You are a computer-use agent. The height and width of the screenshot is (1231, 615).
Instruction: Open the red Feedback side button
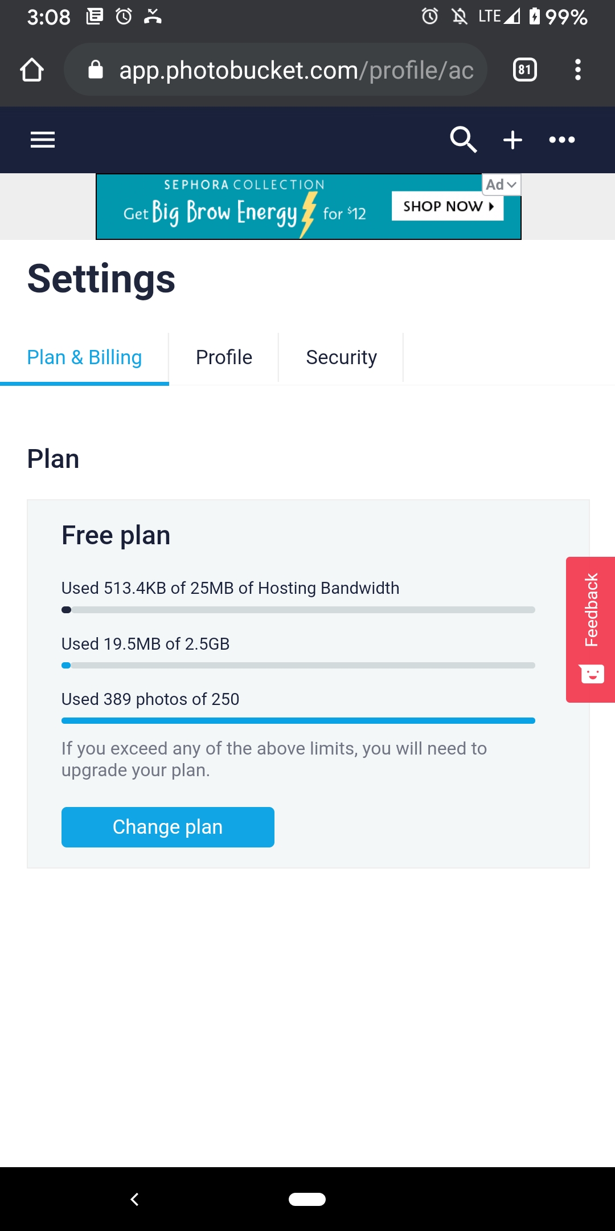[x=591, y=610]
